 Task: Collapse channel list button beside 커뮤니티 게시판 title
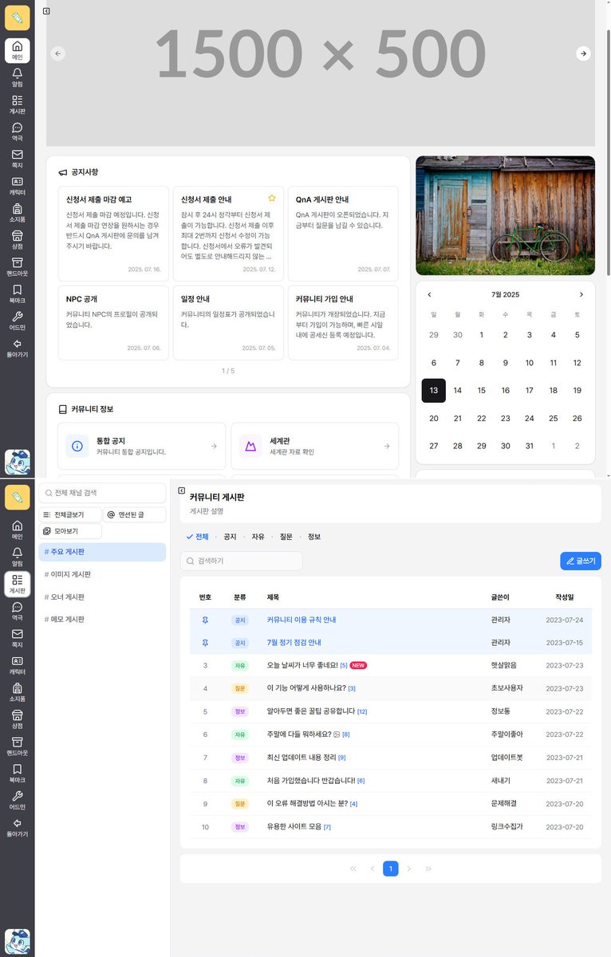pos(182,490)
